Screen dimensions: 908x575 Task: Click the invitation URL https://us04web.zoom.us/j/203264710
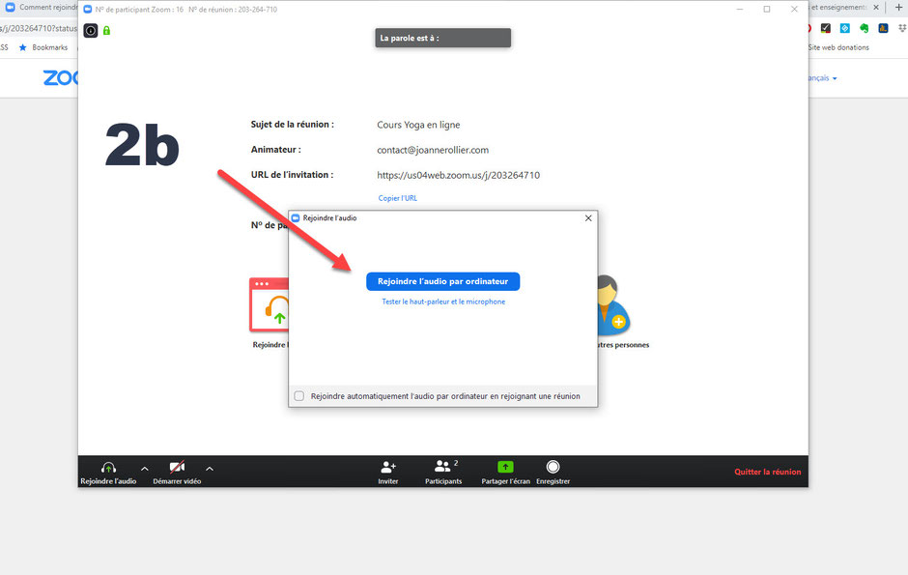[x=459, y=175]
